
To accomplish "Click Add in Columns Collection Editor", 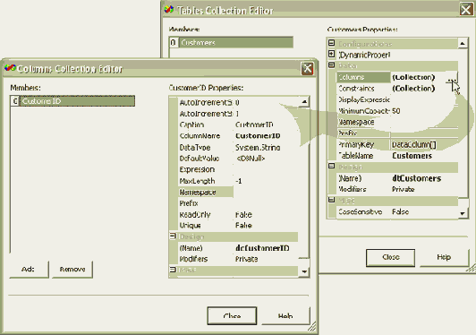I will (29, 270).
